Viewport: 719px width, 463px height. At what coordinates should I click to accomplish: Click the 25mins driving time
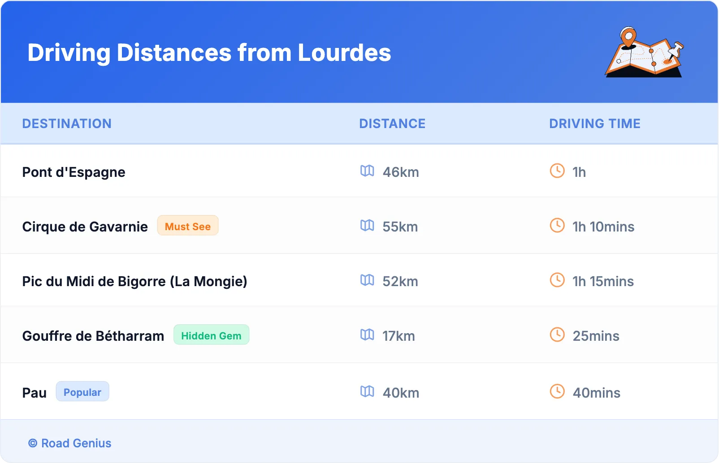tap(596, 336)
